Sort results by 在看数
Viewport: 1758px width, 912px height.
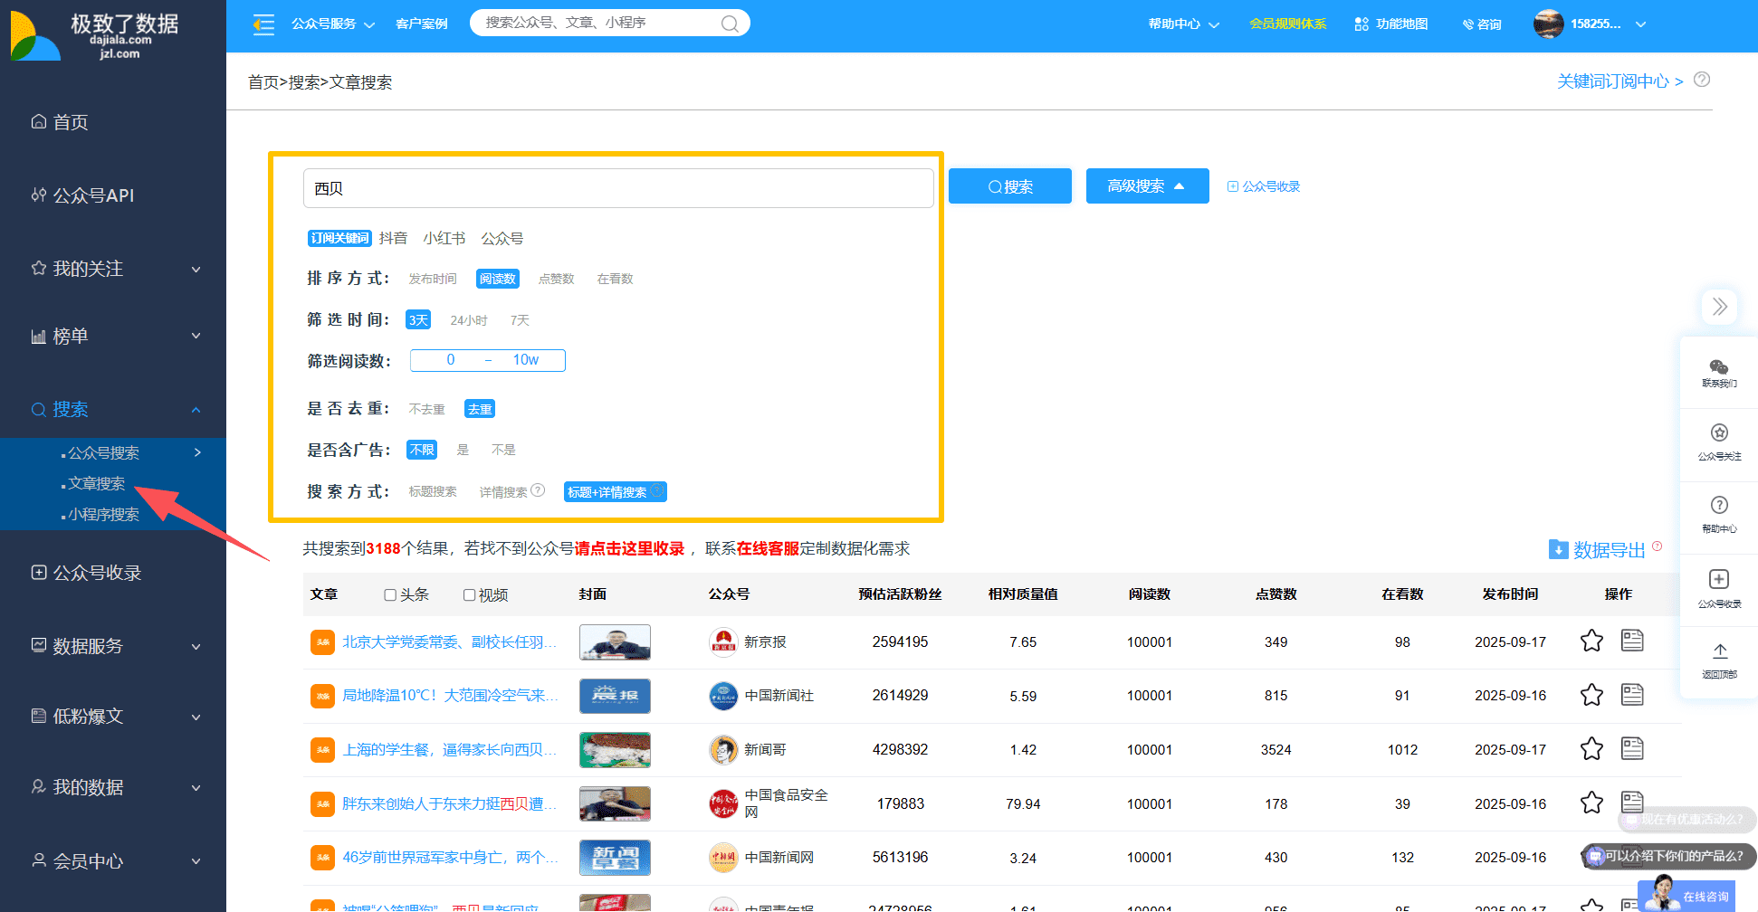pyautogui.click(x=615, y=279)
